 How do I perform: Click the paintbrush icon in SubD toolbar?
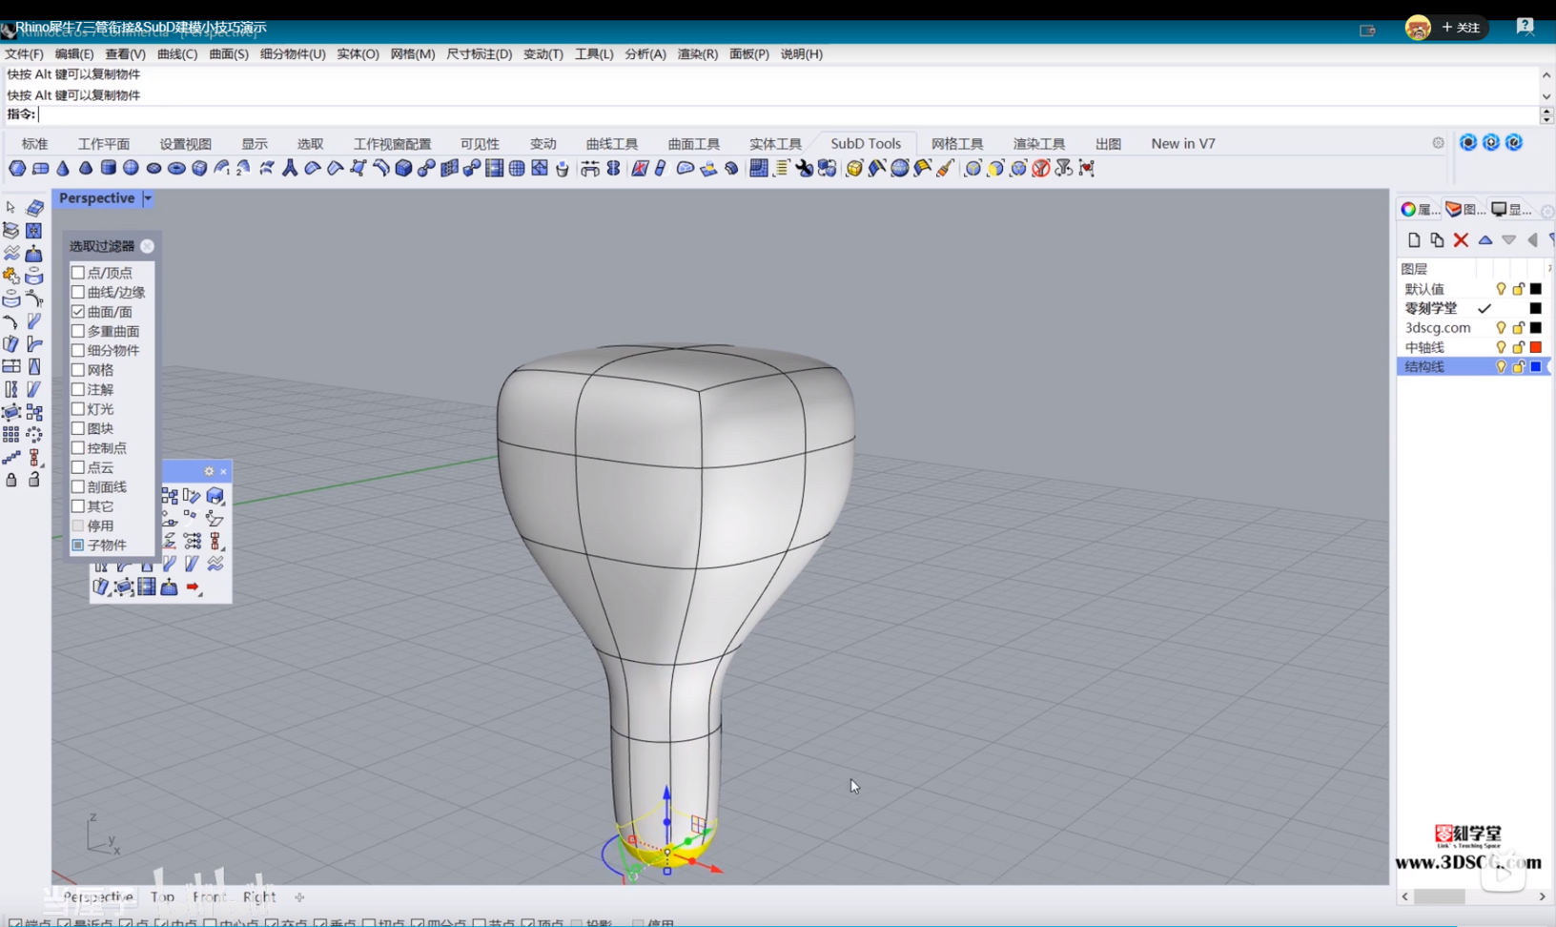point(945,168)
